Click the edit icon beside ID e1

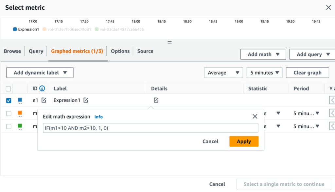tap(44, 100)
